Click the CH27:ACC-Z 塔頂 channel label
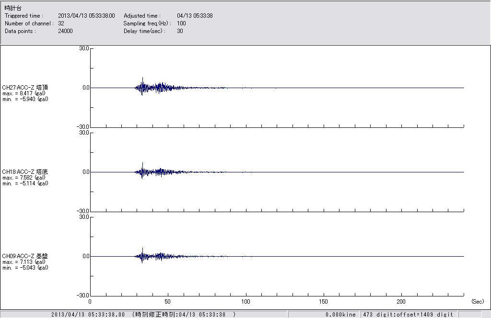491x318 pixels. coord(25,88)
